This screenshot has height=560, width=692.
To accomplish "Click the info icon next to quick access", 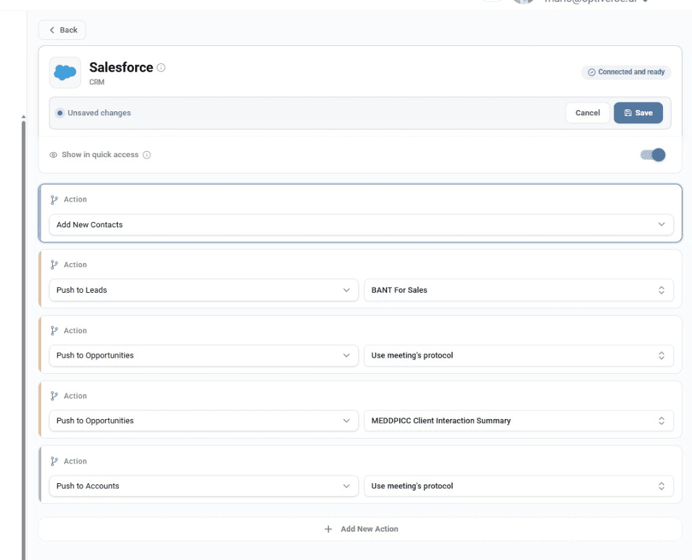I will (147, 155).
